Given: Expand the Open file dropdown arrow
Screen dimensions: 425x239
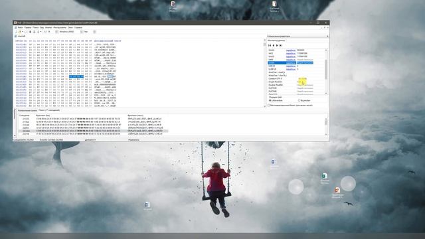Looking at the screenshot, I should click(22, 32).
